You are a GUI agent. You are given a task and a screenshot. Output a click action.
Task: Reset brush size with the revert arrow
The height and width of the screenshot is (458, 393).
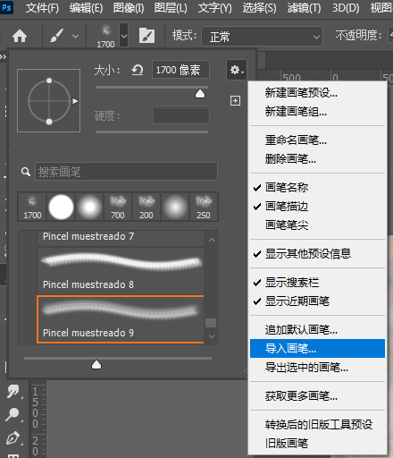[138, 71]
